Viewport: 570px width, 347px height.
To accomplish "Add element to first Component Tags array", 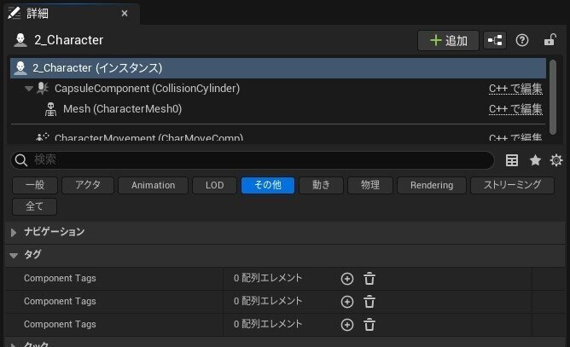I will (x=347, y=279).
